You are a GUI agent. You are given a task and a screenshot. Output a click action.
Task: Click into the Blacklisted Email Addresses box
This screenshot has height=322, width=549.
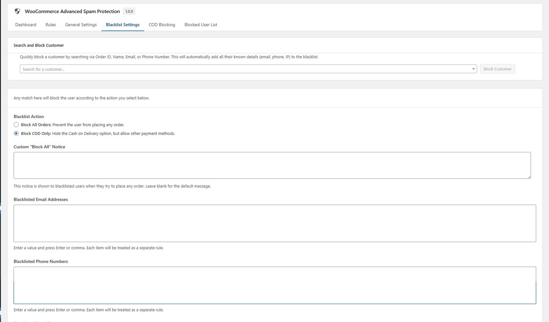click(274, 223)
